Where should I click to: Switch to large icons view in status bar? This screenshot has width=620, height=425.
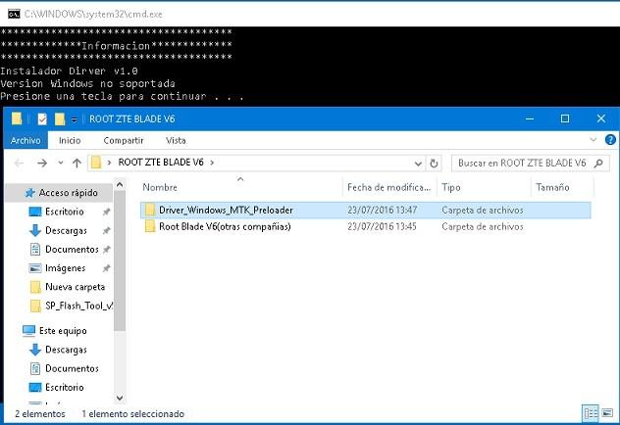point(607,413)
